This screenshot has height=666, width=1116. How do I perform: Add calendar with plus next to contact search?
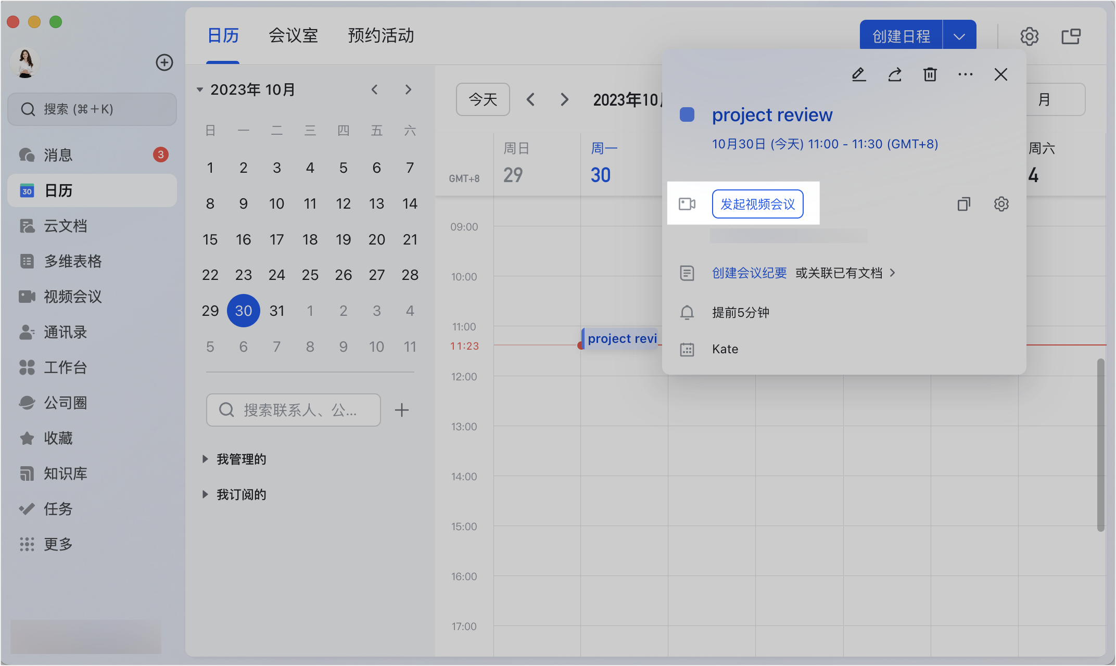[401, 410]
